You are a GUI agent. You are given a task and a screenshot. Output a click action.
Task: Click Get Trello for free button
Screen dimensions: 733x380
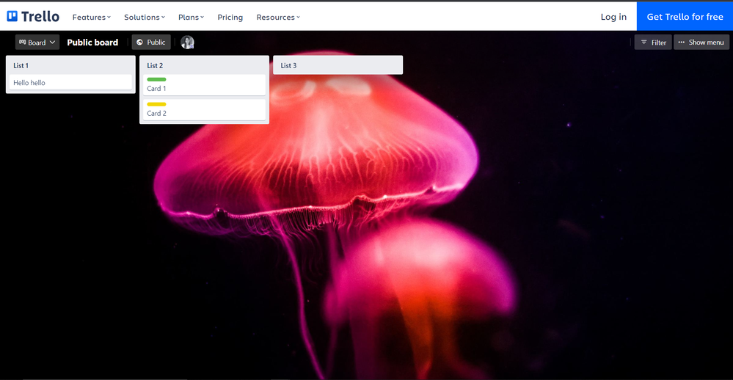coord(685,17)
